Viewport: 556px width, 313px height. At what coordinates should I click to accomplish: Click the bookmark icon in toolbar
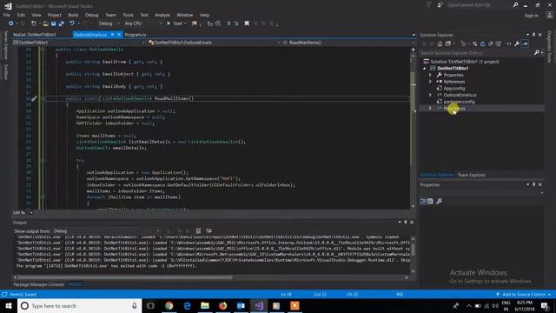247,23
